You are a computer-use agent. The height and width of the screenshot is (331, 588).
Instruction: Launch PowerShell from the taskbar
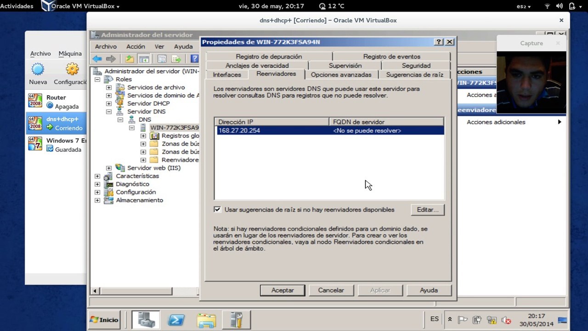176,320
